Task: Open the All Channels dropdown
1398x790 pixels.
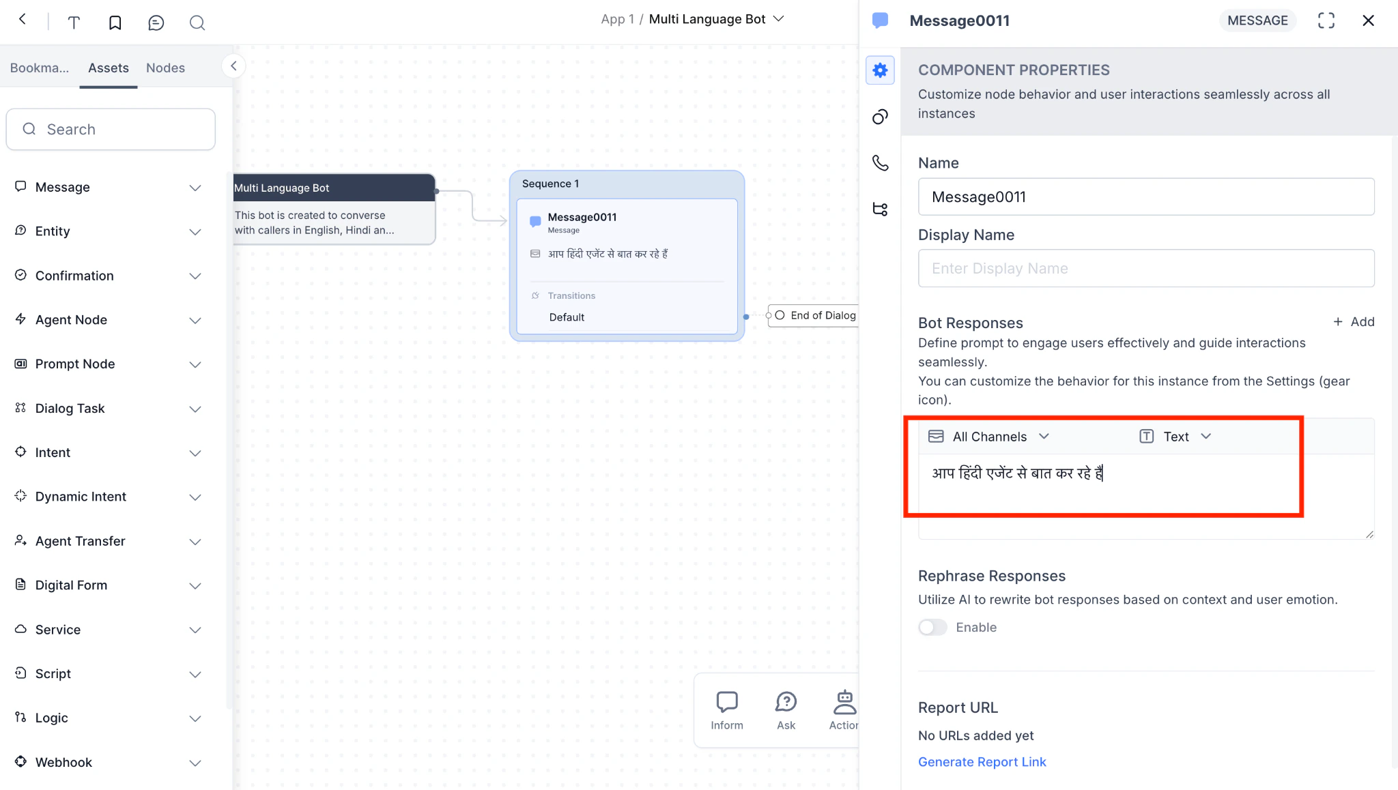Action: [988, 436]
